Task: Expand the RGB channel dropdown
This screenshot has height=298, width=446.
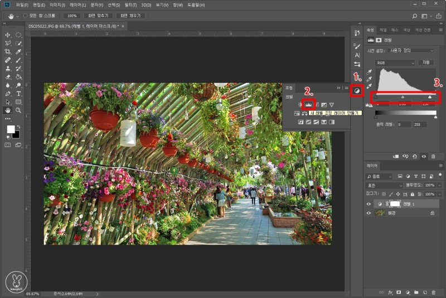Action: tap(395, 63)
